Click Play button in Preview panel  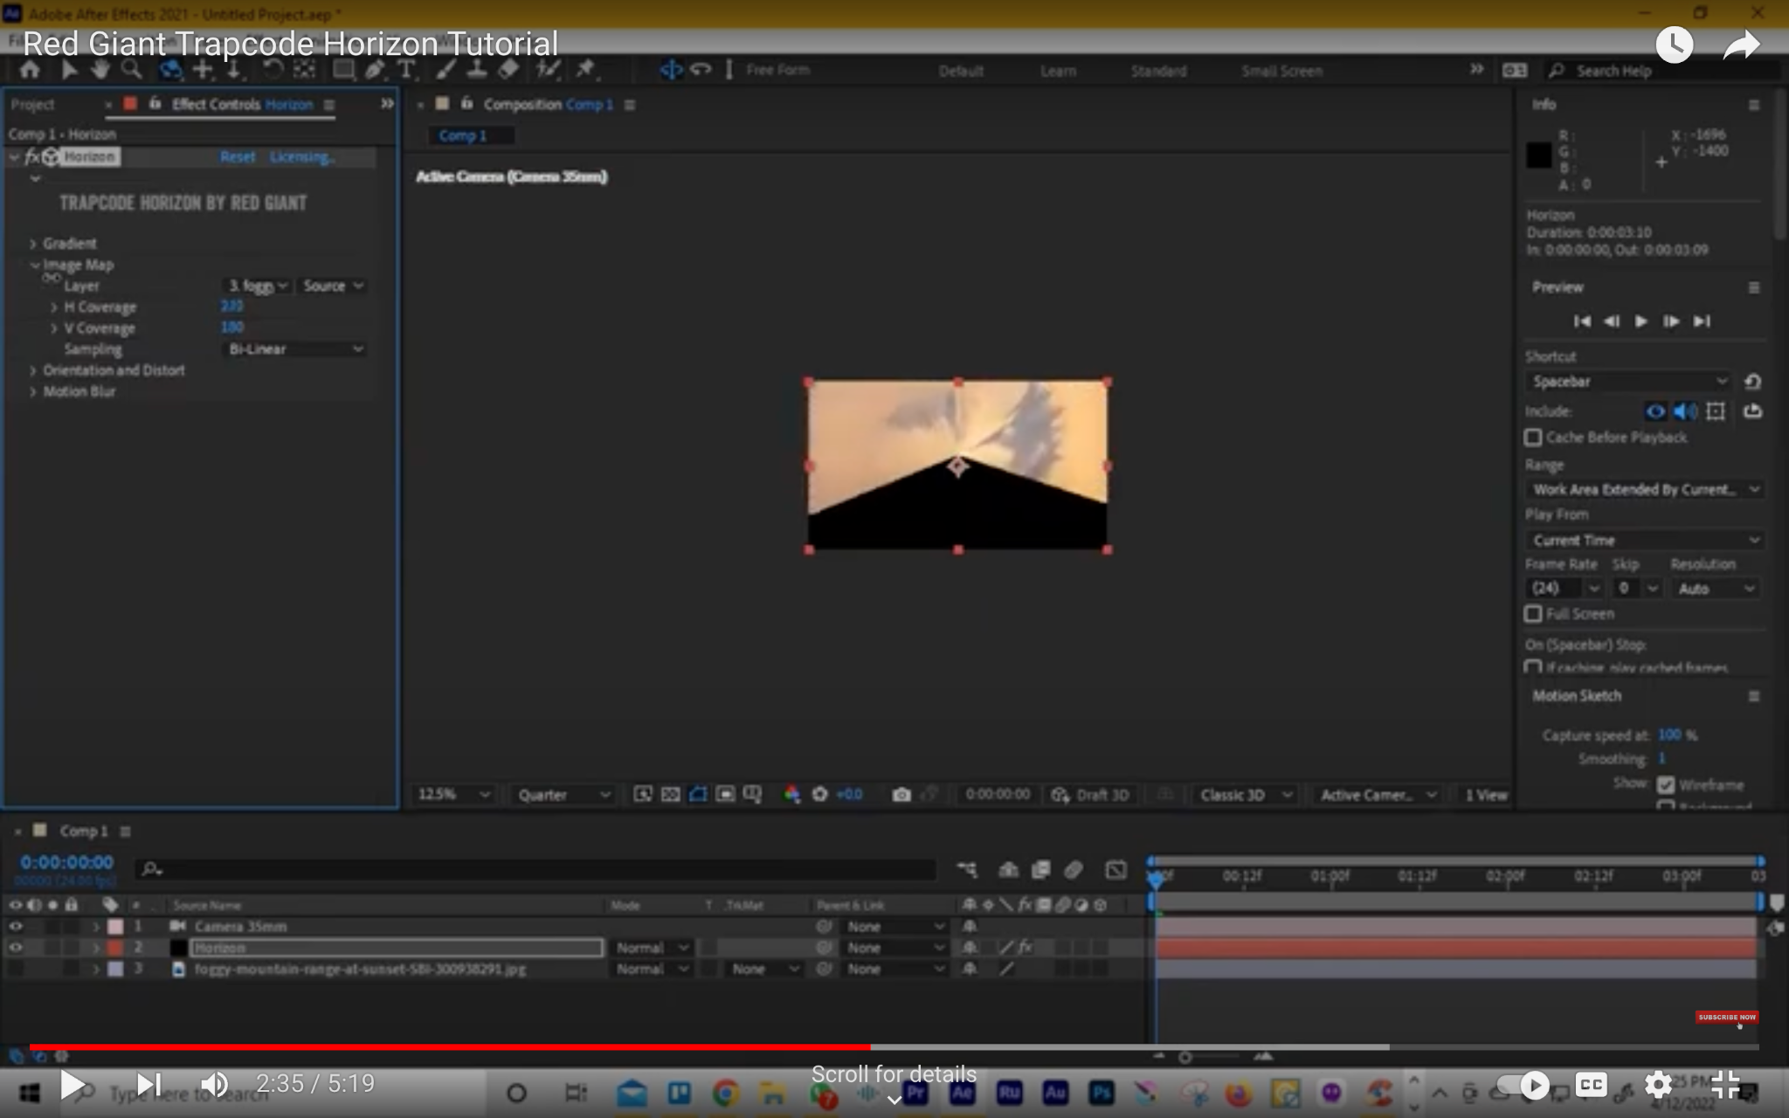click(1641, 321)
